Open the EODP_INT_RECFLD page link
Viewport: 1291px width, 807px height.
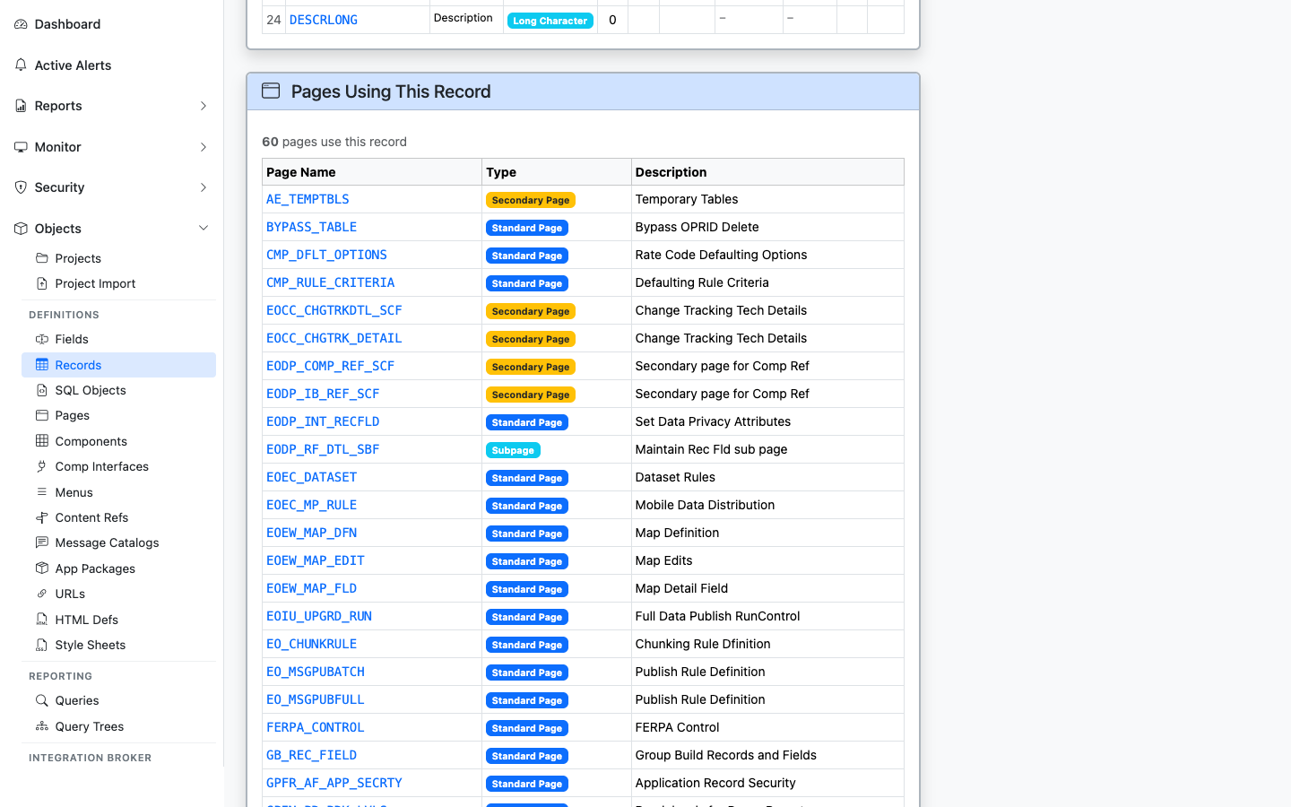323,421
